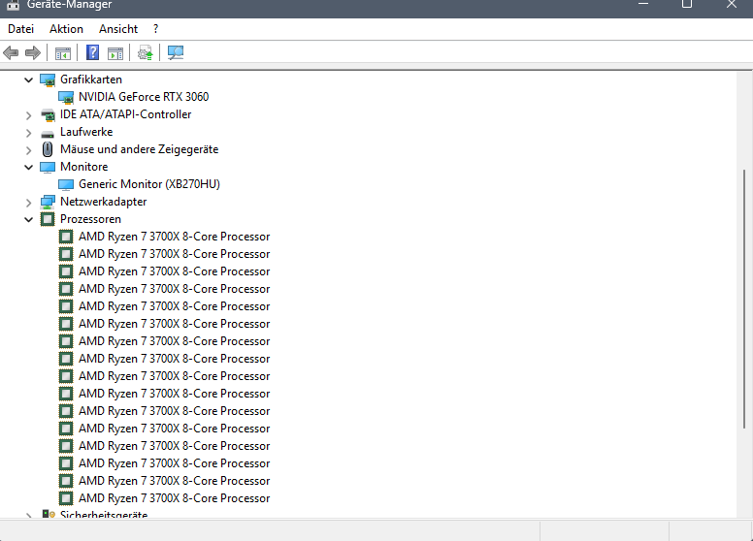The width and height of the screenshot is (753, 541).
Task: Open Help via the blue question mark icon
Action: [x=92, y=52]
